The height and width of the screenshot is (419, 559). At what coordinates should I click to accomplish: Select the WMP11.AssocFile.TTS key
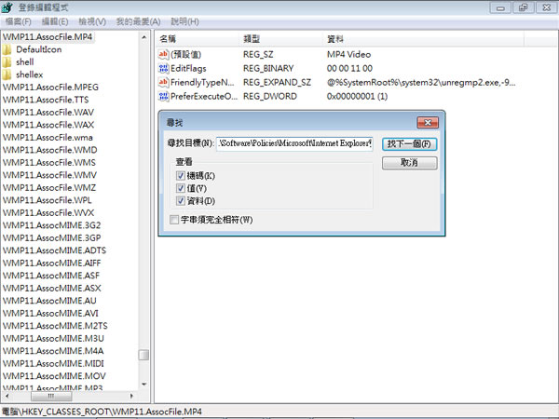tap(46, 100)
